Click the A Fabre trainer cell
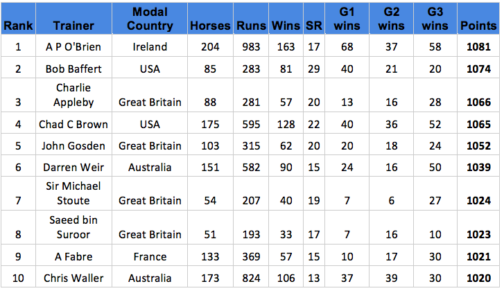The image size is (504, 293). point(73,256)
